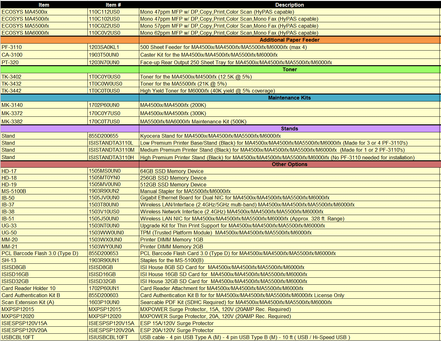Select the purple Stands section header
Image resolution: width=441 pixels, height=341 pixels.
point(289,129)
